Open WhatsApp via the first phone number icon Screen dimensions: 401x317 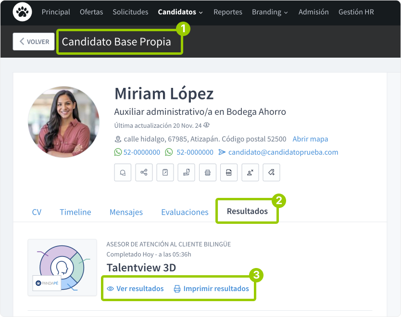[118, 152]
